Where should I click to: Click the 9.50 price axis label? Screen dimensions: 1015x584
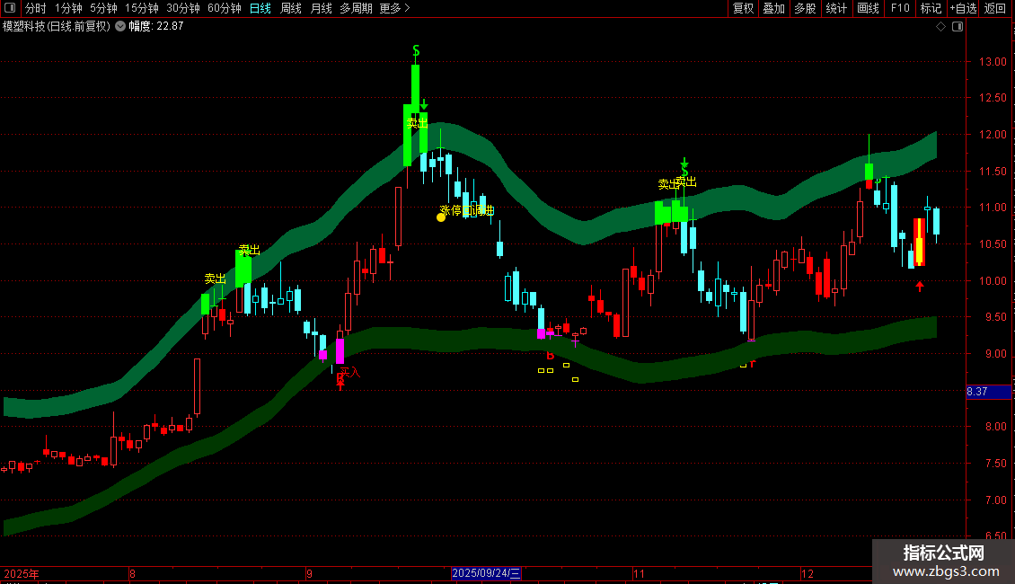pyautogui.click(x=995, y=317)
